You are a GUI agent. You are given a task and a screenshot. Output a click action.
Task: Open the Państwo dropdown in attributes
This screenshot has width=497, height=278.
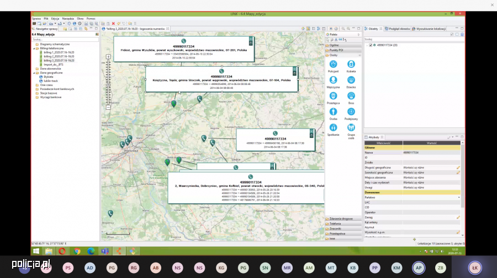point(458,197)
